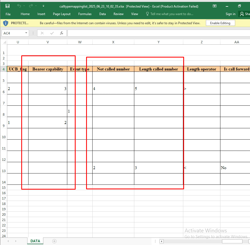
Task: Expand the Name Box dropdown arrow
Action: (x=26, y=33)
